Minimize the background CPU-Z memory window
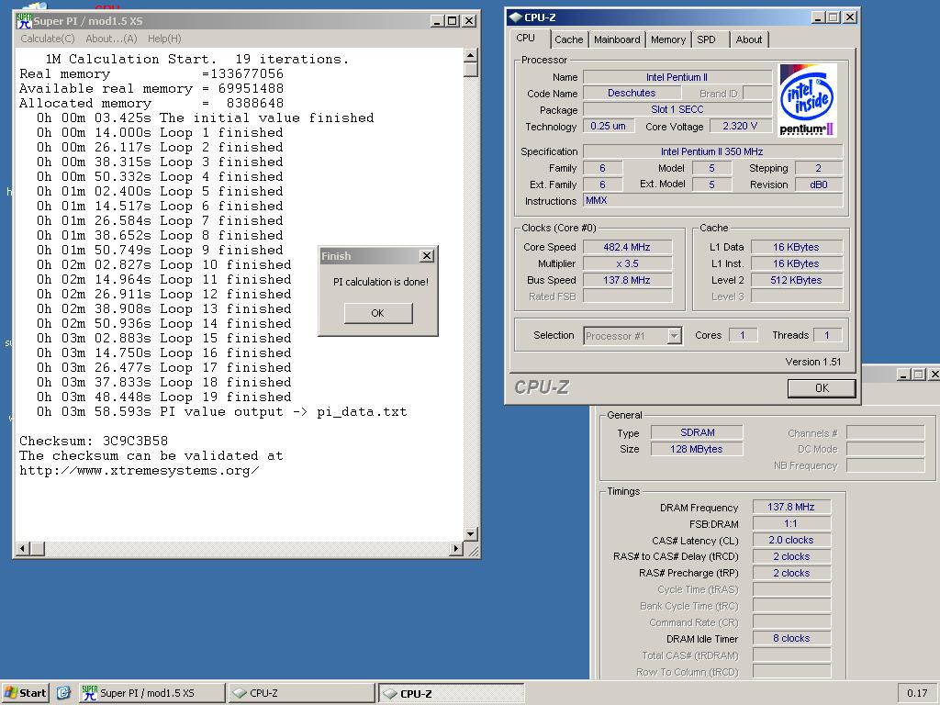Screen dimensions: 940x705 click(903, 375)
